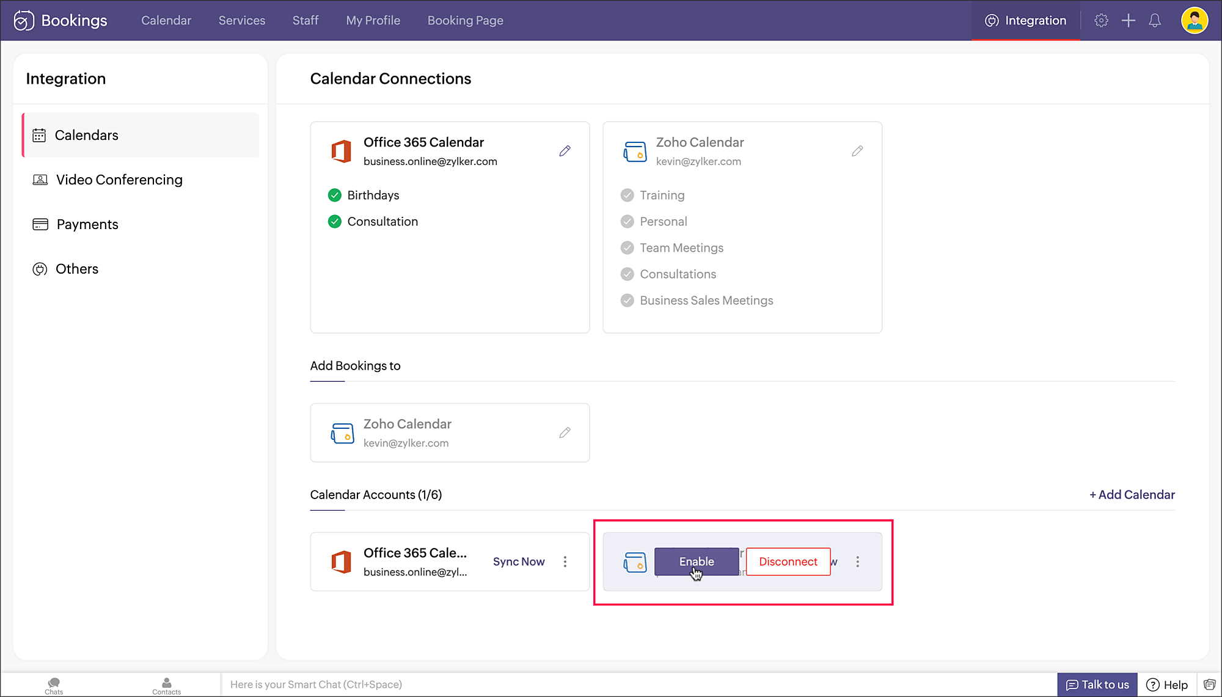Click Zoho Calendar logo under Add Bookings to
Image resolution: width=1222 pixels, height=697 pixels.
pyautogui.click(x=342, y=433)
